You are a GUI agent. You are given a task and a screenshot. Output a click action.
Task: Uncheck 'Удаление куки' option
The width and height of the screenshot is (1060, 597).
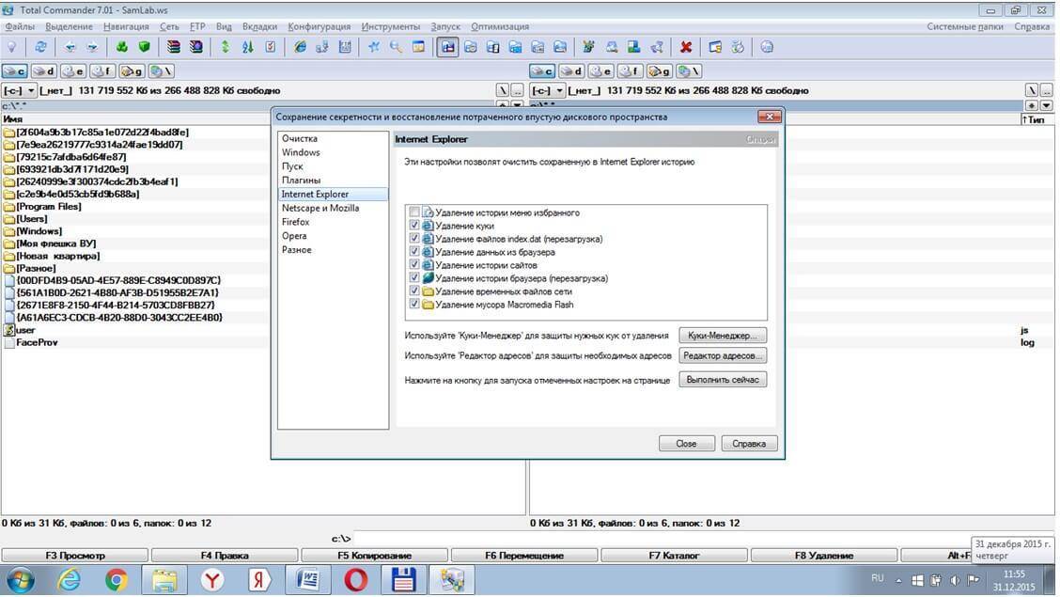415,227
